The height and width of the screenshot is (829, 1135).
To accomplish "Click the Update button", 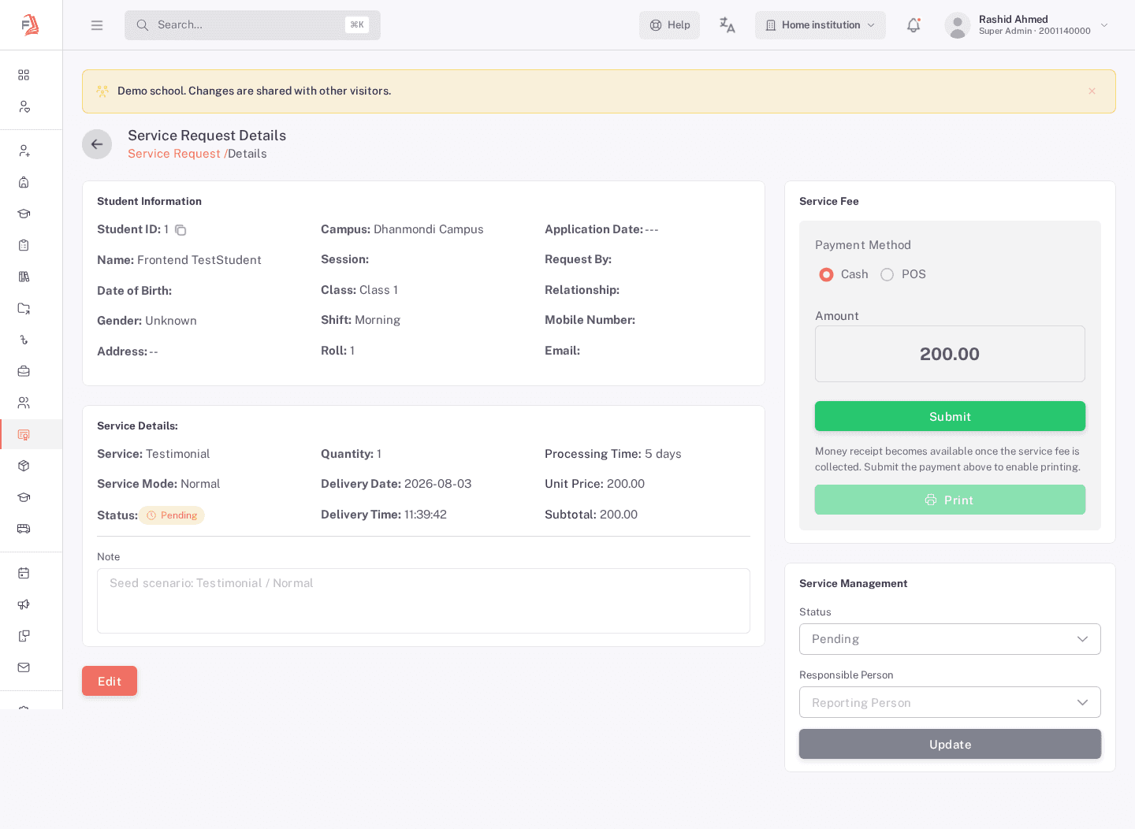I will [950, 744].
